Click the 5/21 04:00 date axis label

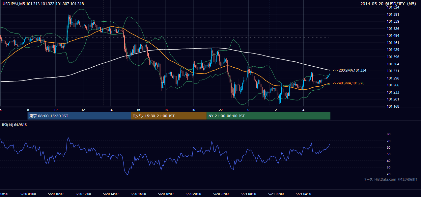tap(303, 194)
